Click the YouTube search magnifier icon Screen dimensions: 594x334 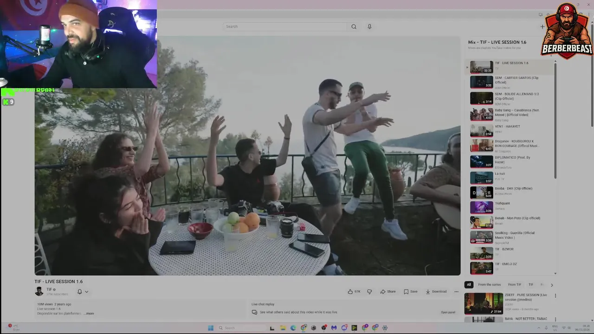coord(354,26)
